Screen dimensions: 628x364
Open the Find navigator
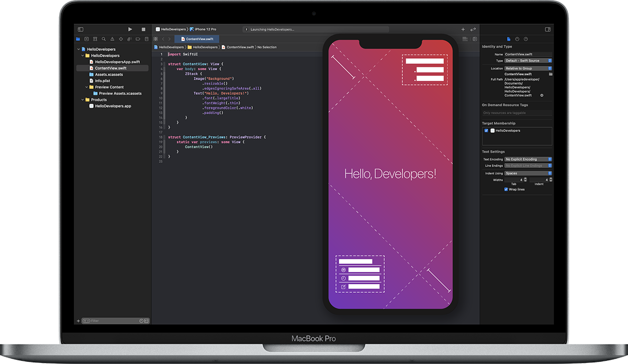[x=104, y=39]
